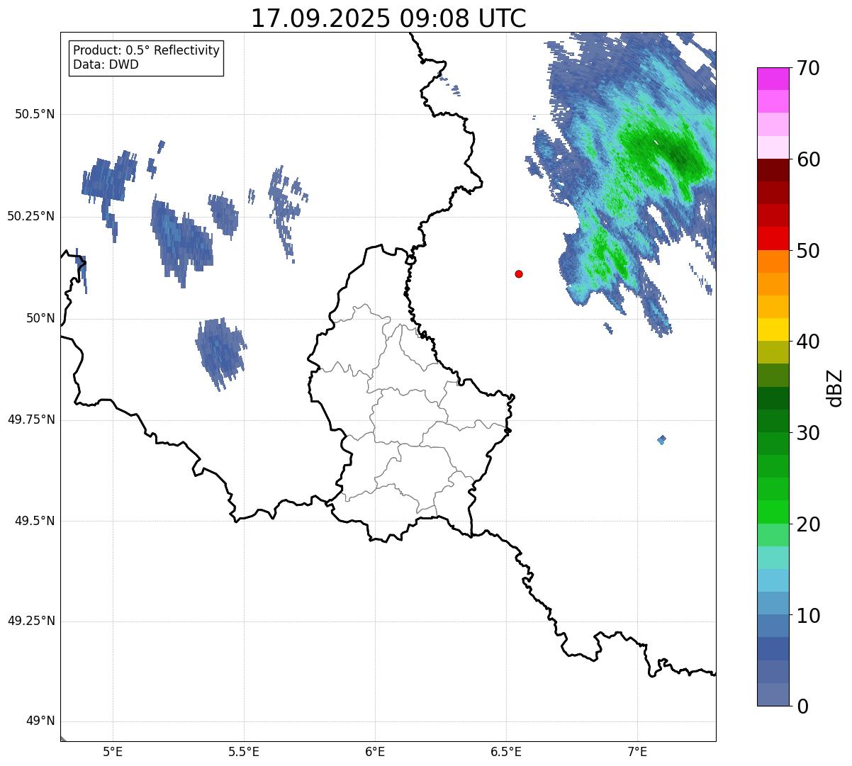The height and width of the screenshot is (766, 852).
Task: Click the colorbar tick label 30
Action: [x=808, y=433]
